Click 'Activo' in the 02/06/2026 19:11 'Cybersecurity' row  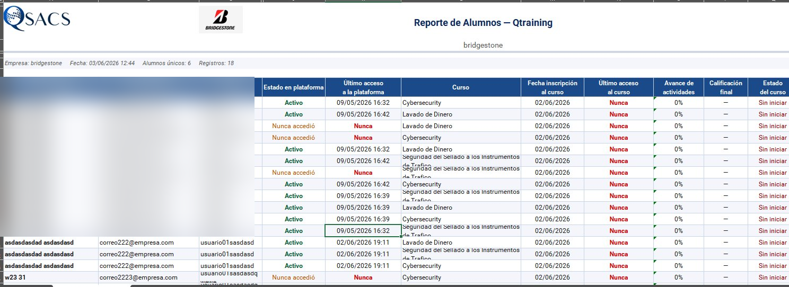(x=293, y=266)
